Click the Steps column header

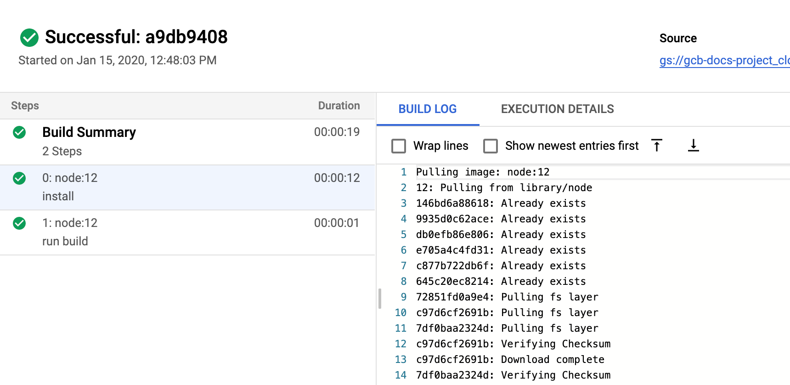(x=25, y=106)
